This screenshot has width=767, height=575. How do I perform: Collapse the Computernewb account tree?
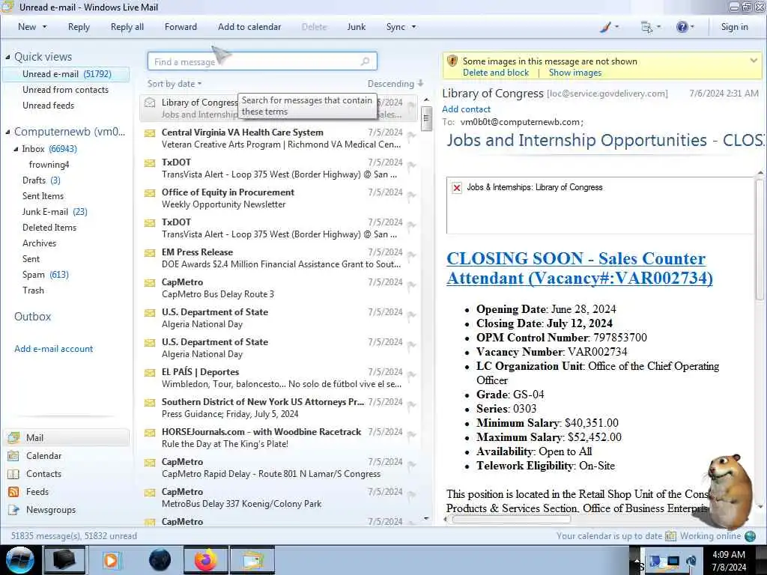pyautogui.click(x=7, y=132)
